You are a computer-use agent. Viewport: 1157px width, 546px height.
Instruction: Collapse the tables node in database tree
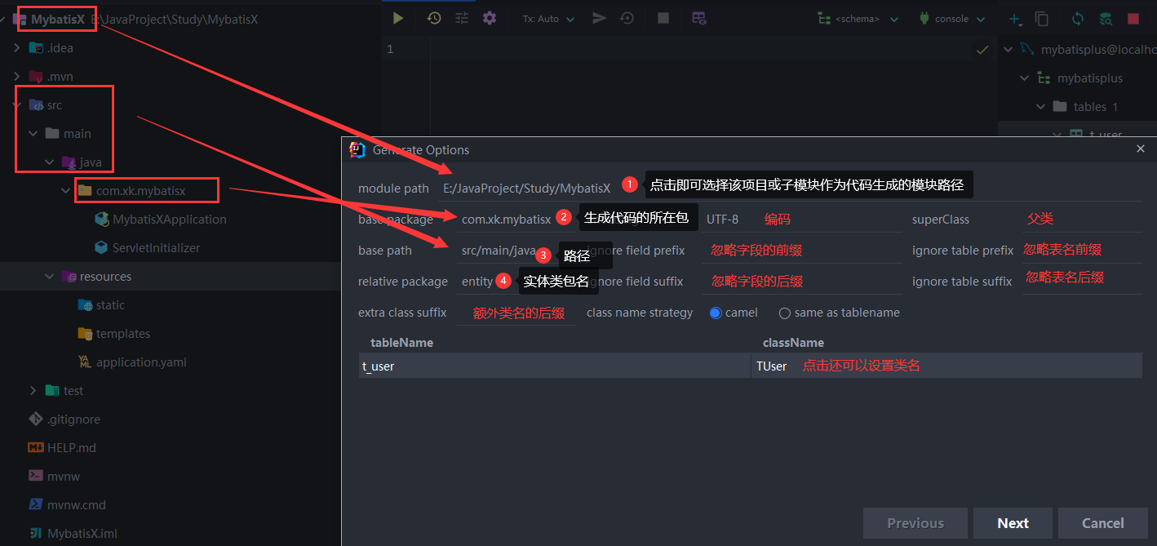(x=1041, y=106)
